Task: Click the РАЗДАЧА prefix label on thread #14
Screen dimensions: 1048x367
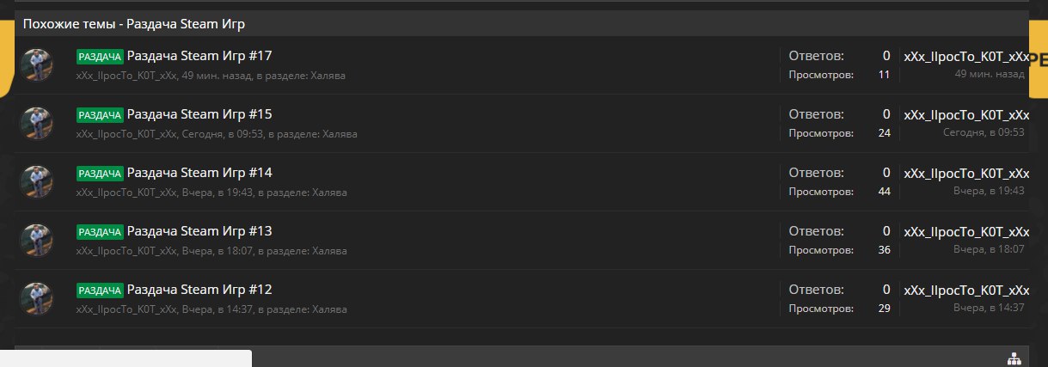Action: [100, 174]
